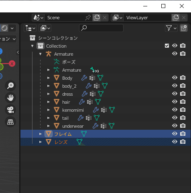
Task: Switch orthographic view with grid icon
Action: pyautogui.click(x=10, y=122)
